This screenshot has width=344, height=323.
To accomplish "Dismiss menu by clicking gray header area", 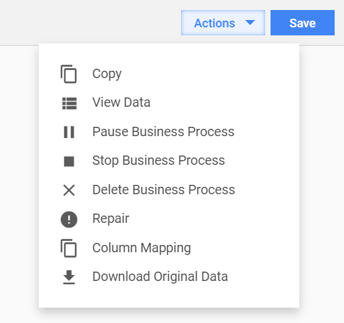I will pyautogui.click(x=89, y=22).
